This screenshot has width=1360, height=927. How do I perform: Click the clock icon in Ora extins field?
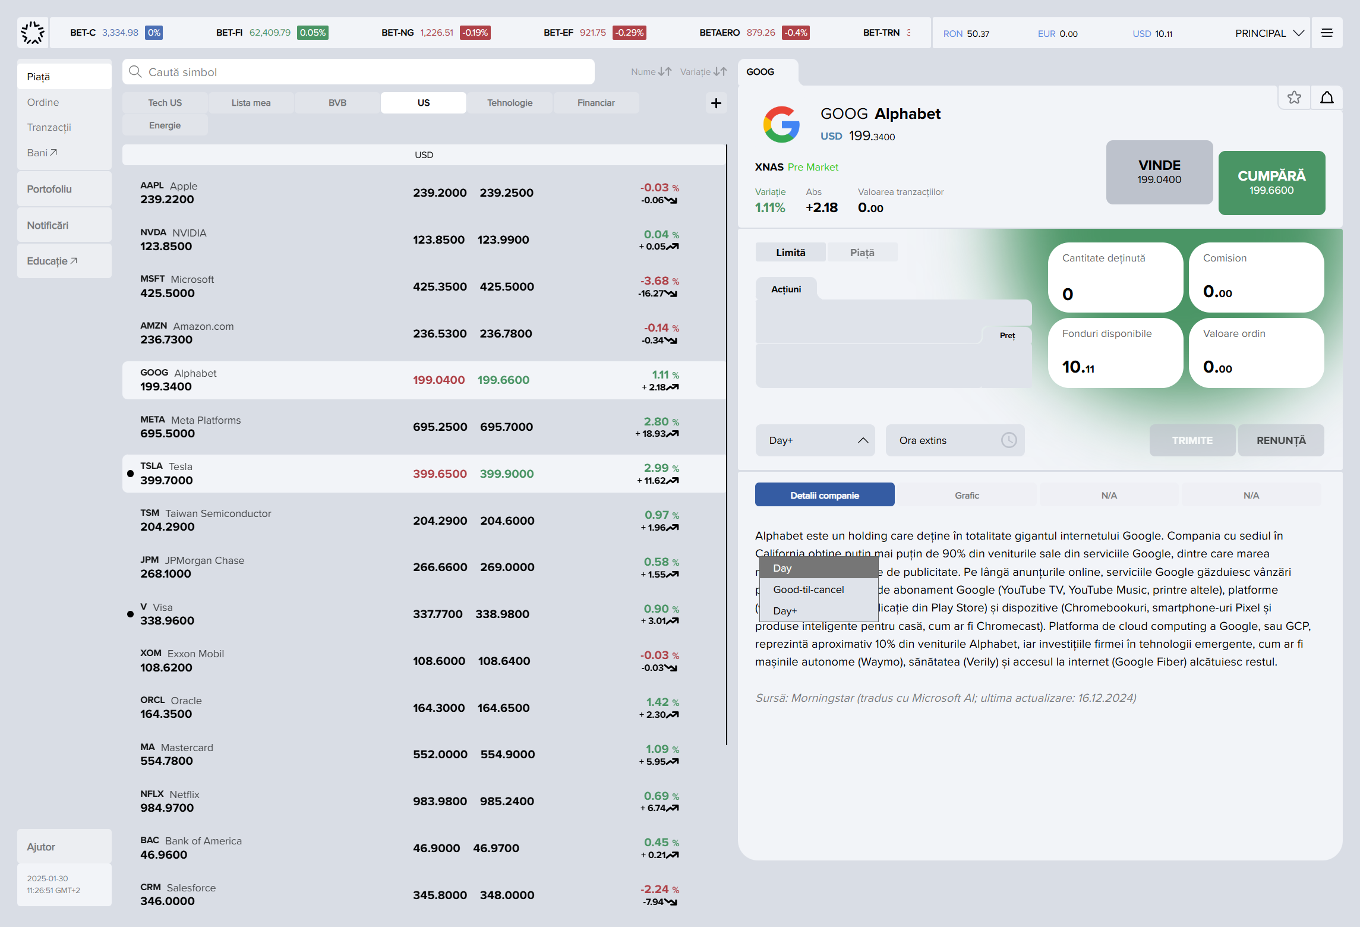pos(1009,440)
